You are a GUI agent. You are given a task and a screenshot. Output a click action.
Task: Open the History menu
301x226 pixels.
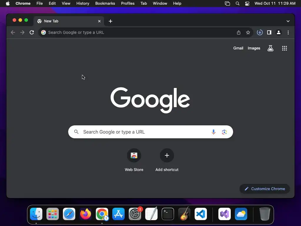pos(83,4)
